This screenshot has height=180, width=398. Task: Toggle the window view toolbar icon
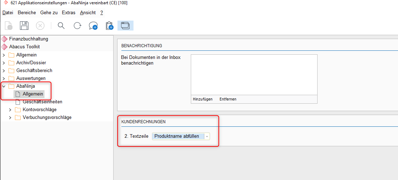125,26
